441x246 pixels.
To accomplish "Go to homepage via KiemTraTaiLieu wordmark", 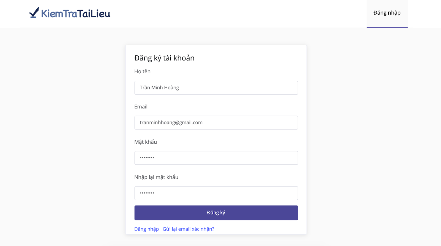I will coord(76,14).
